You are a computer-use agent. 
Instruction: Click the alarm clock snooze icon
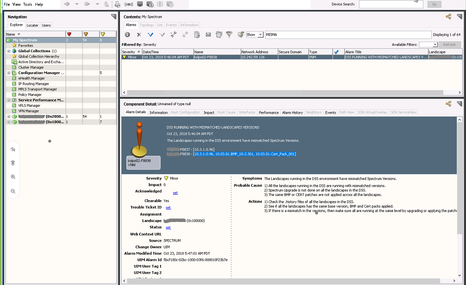tap(219, 35)
